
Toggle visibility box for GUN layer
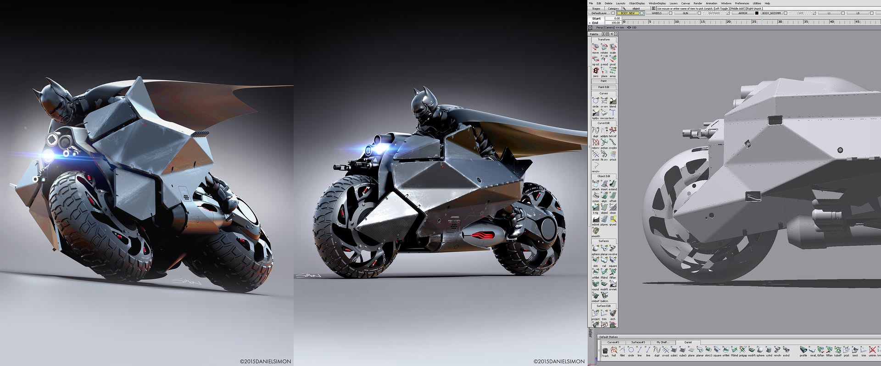pyautogui.click(x=699, y=13)
